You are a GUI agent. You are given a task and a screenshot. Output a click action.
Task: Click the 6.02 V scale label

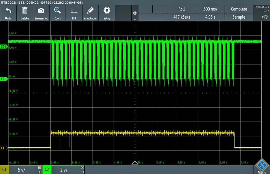12,33
